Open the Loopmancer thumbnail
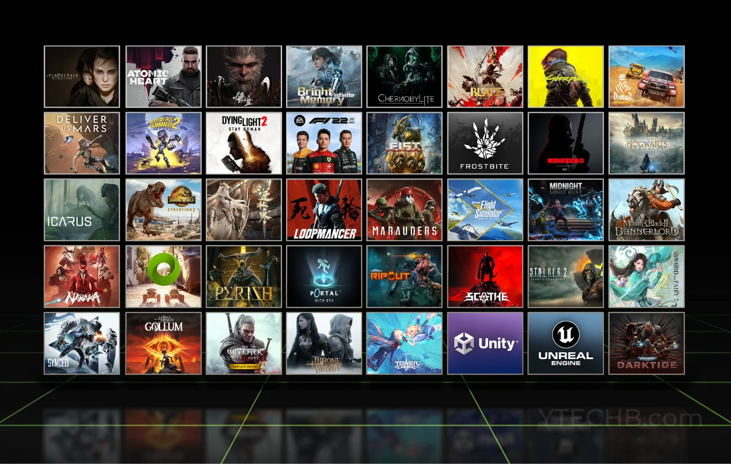 (x=324, y=210)
